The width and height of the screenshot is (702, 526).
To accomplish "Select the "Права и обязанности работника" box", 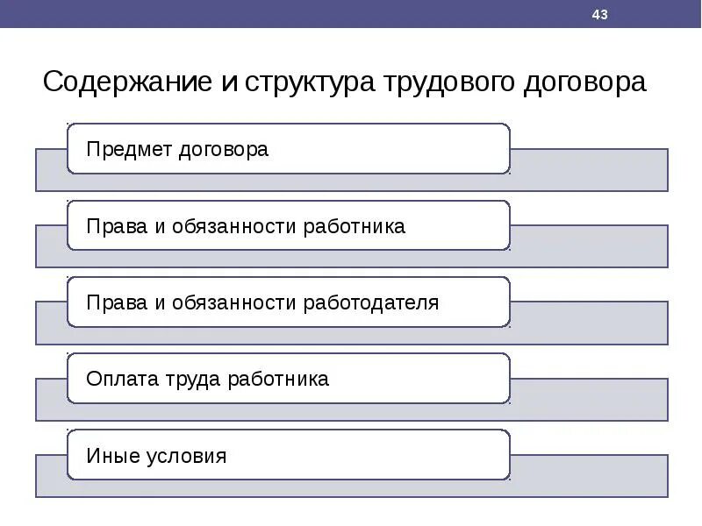I will pos(289,225).
